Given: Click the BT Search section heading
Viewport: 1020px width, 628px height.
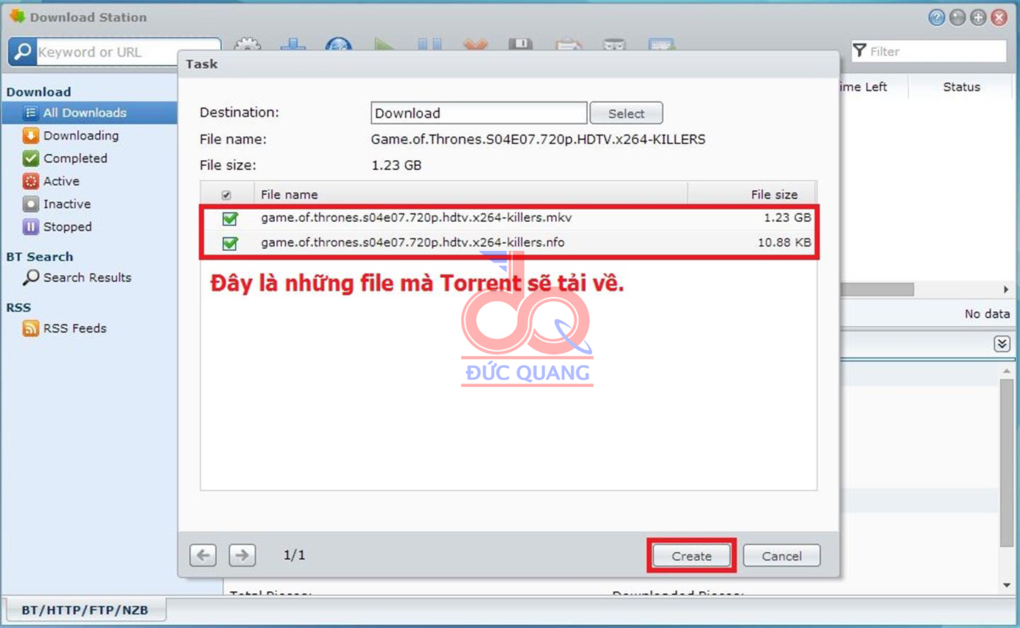Looking at the screenshot, I should tap(40, 257).
